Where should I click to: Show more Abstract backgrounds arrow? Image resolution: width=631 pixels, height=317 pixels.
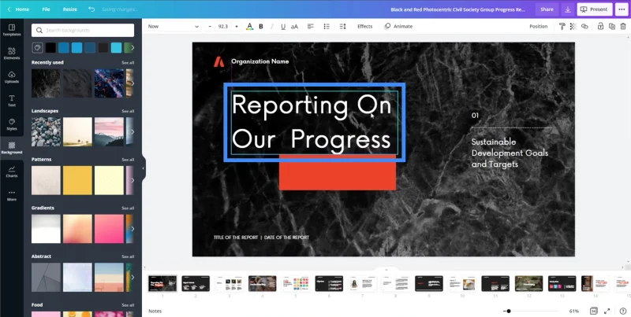(133, 277)
